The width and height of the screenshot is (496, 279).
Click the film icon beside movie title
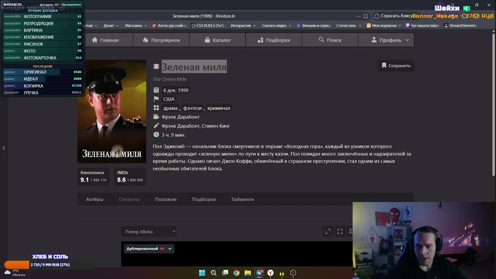click(156, 66)
